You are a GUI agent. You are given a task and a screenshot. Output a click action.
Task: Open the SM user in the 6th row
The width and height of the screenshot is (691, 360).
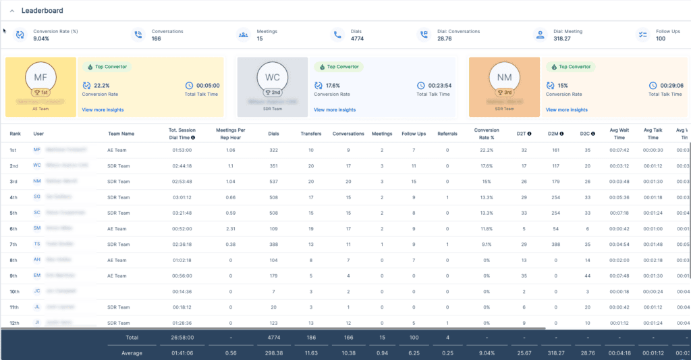[53, 228]
